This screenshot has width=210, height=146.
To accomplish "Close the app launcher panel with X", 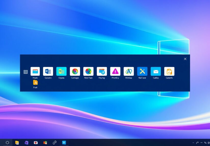I will (185, 59).
